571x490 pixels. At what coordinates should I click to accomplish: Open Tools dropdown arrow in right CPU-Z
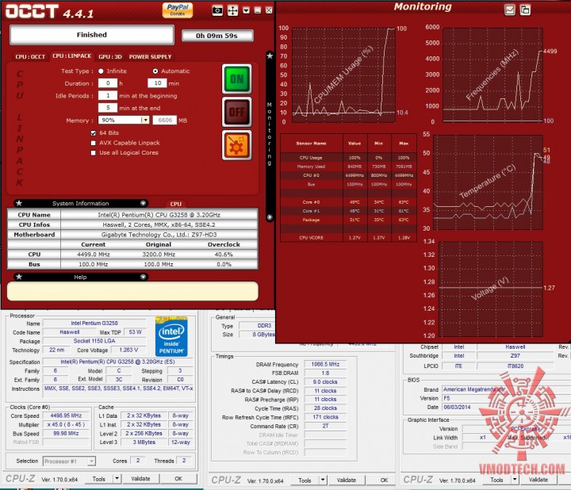tap(515, 480)
